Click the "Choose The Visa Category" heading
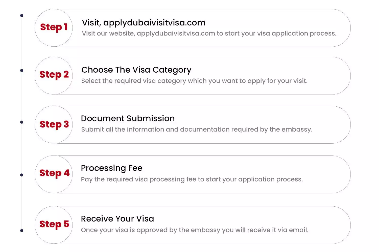 136,70
